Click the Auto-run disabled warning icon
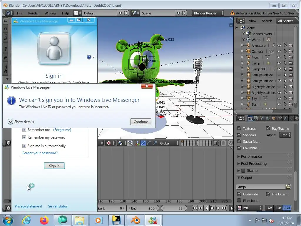This screenshot has height=226, width=301. (233, 13)
